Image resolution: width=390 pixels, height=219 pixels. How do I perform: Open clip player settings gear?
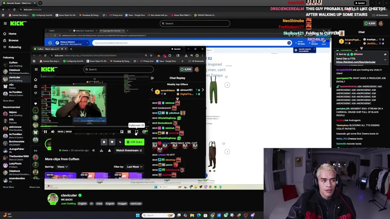pos(144,132)
